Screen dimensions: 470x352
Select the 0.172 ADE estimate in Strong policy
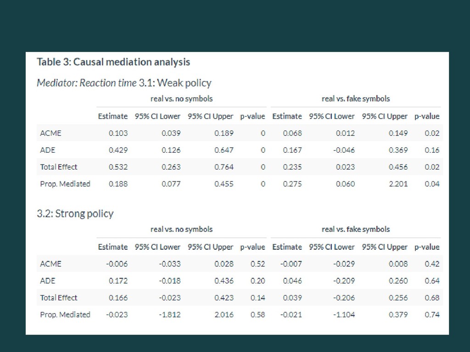tap(118, 280)
